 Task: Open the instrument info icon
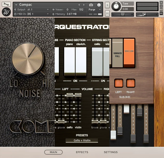[x=99, y=5]
